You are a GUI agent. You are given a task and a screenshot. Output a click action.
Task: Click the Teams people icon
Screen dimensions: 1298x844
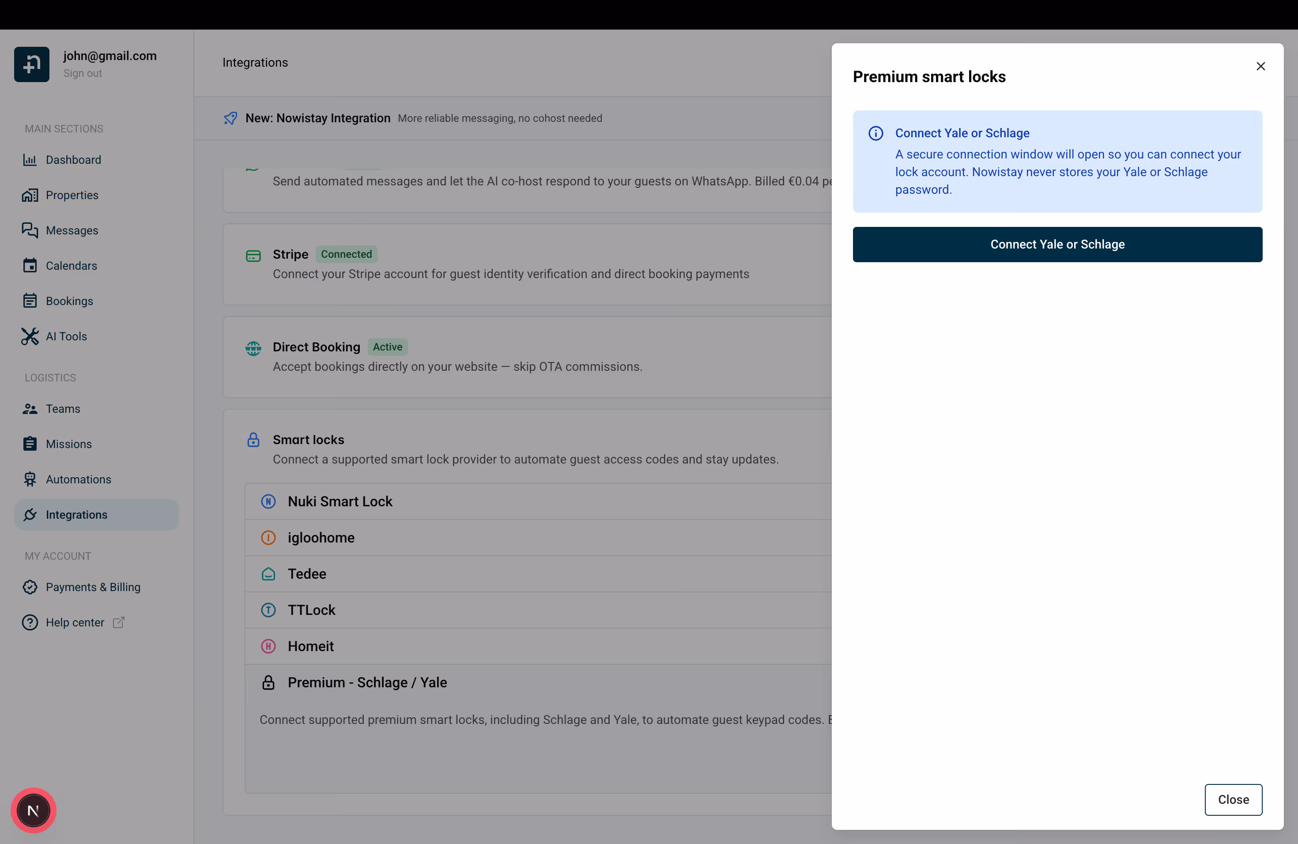pos(30,409)
